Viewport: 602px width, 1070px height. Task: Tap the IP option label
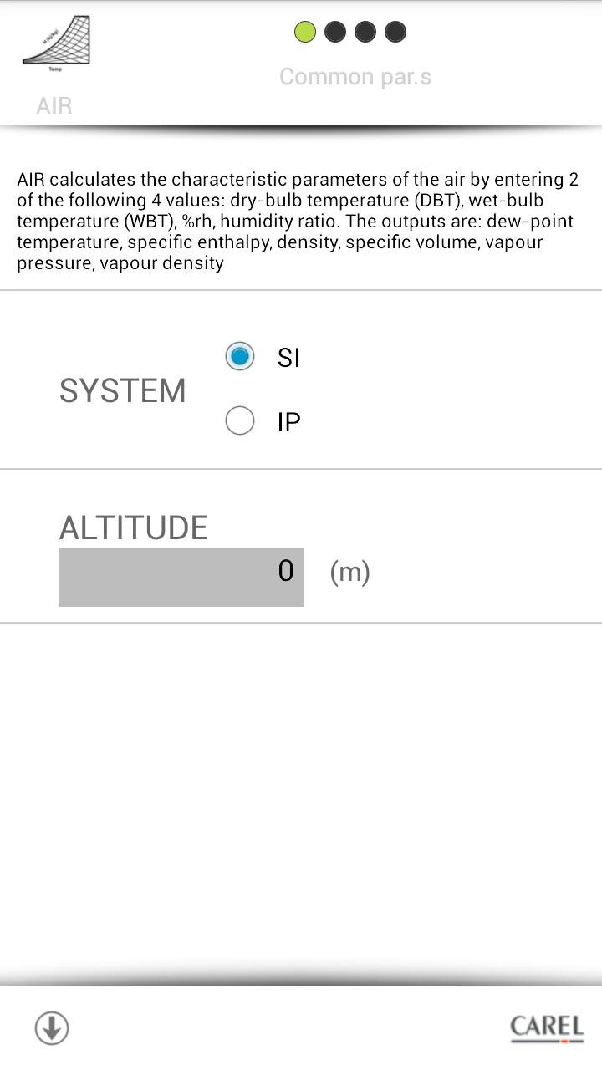288,422
